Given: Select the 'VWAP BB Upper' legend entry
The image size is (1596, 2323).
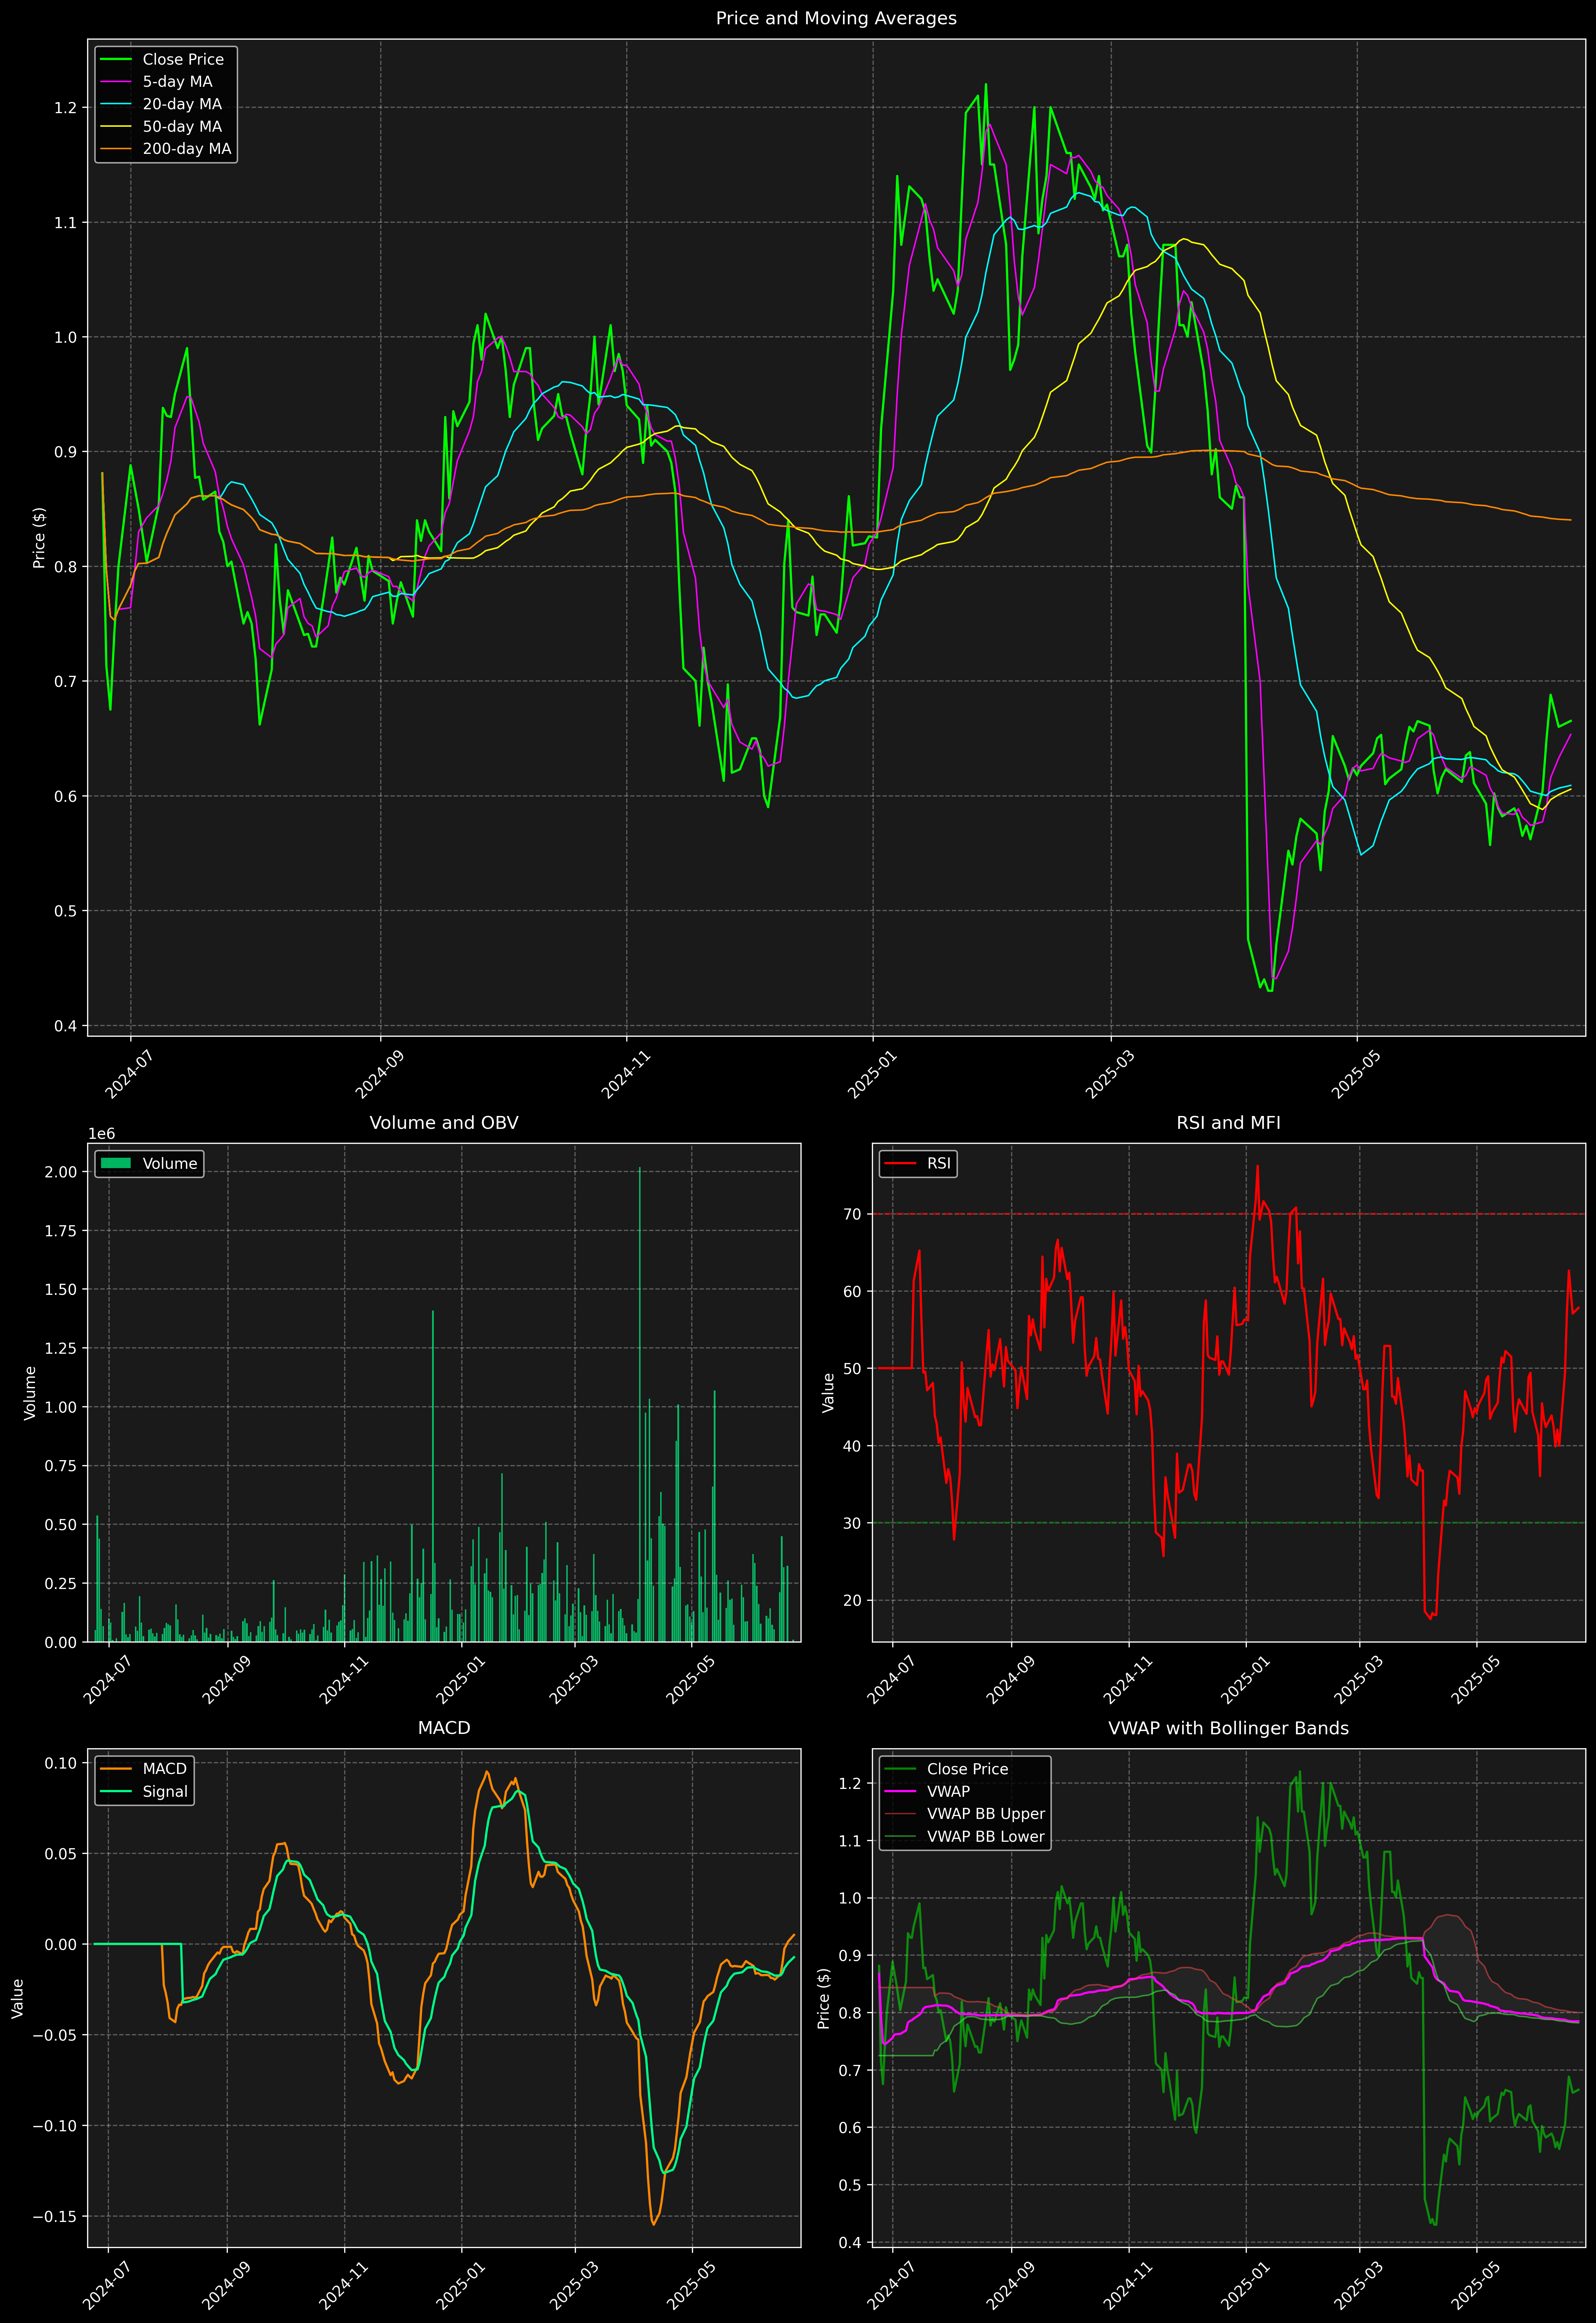Looking at the screenshot, I should click(986, 1814).
